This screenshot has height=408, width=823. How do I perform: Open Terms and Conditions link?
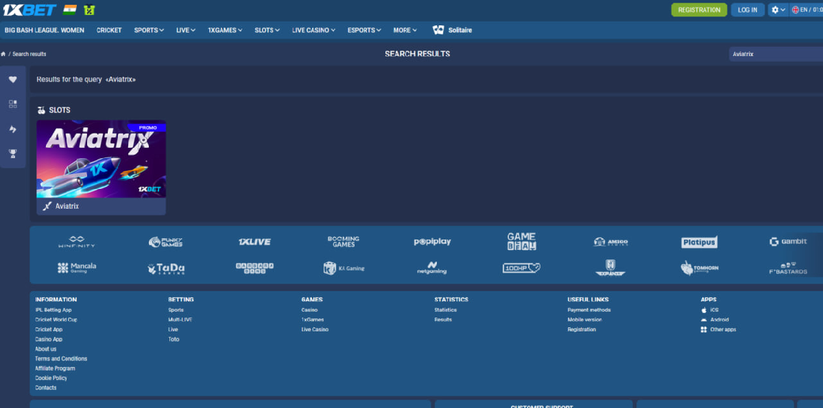click(61, 359)
